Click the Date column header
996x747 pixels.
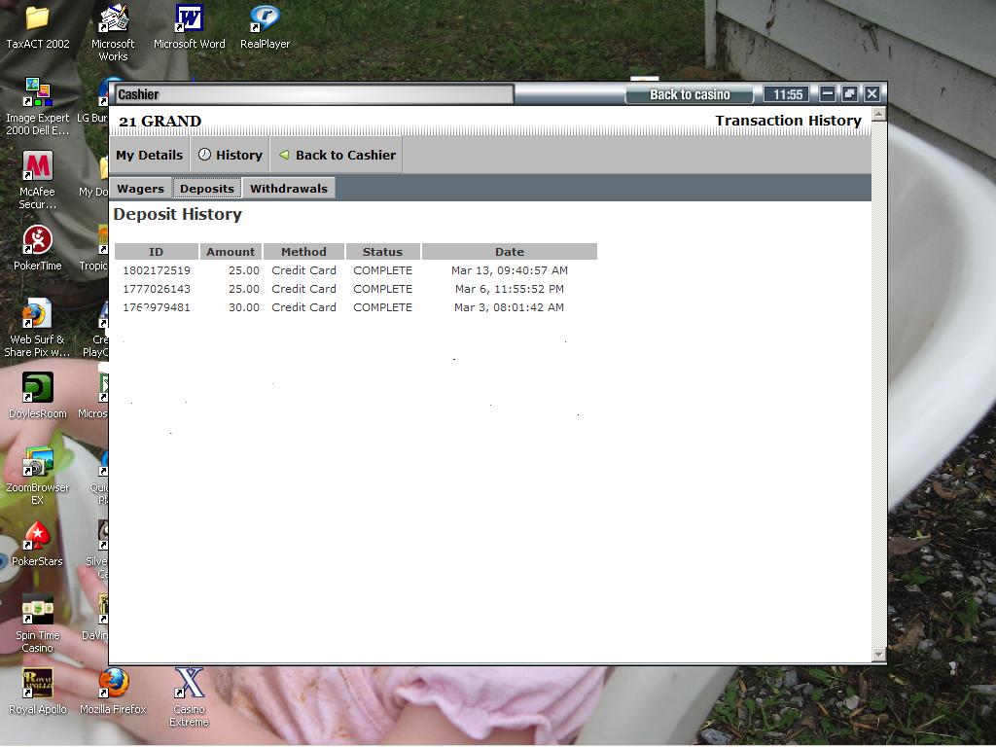coord(510,252)
